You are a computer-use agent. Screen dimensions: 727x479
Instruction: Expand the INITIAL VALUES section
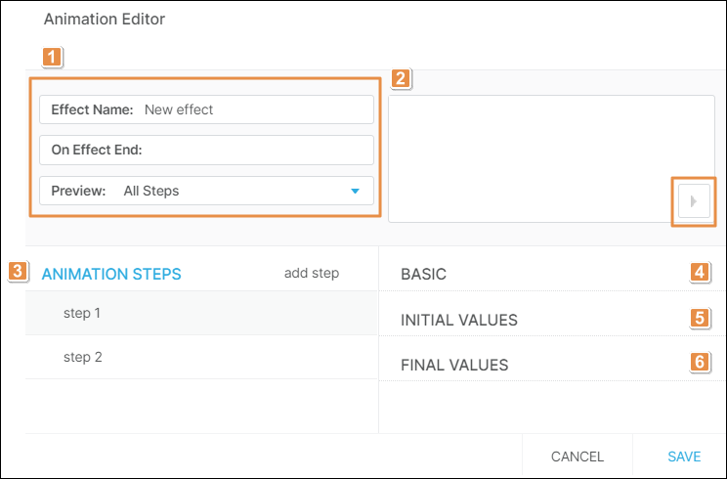459,321
